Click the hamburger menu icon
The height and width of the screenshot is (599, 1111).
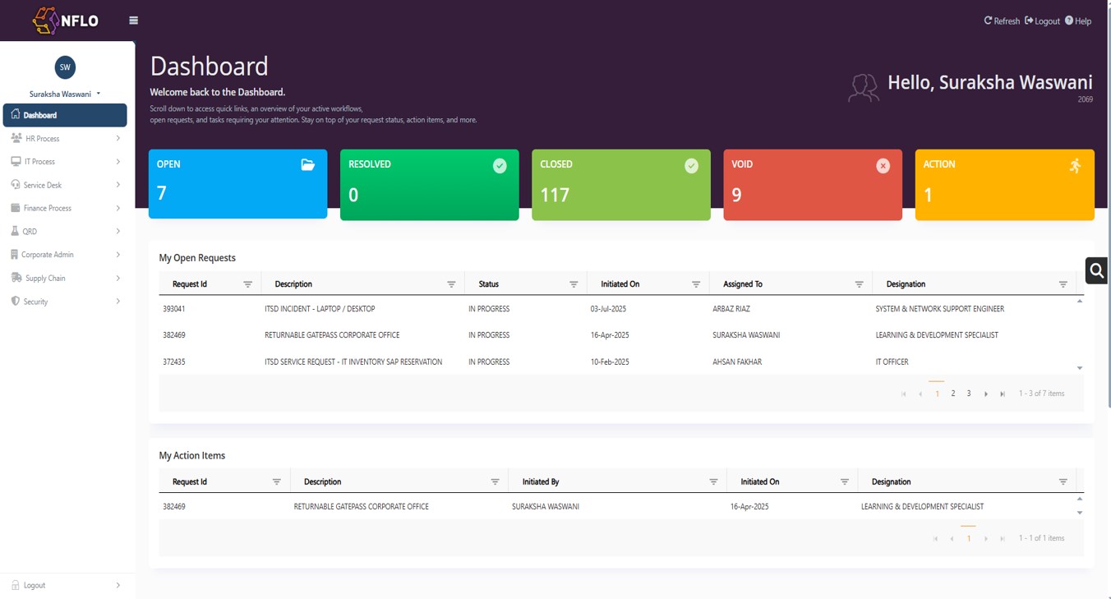pyautogui.click(x=133, y=21)
